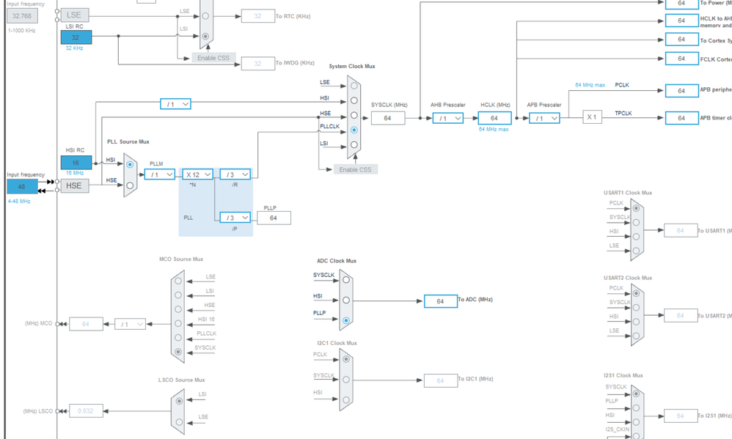Choose SYSCLK in ADC Clock Mux
The height and width of the screenshot is (439, 732).
click(x=346, y=280)
